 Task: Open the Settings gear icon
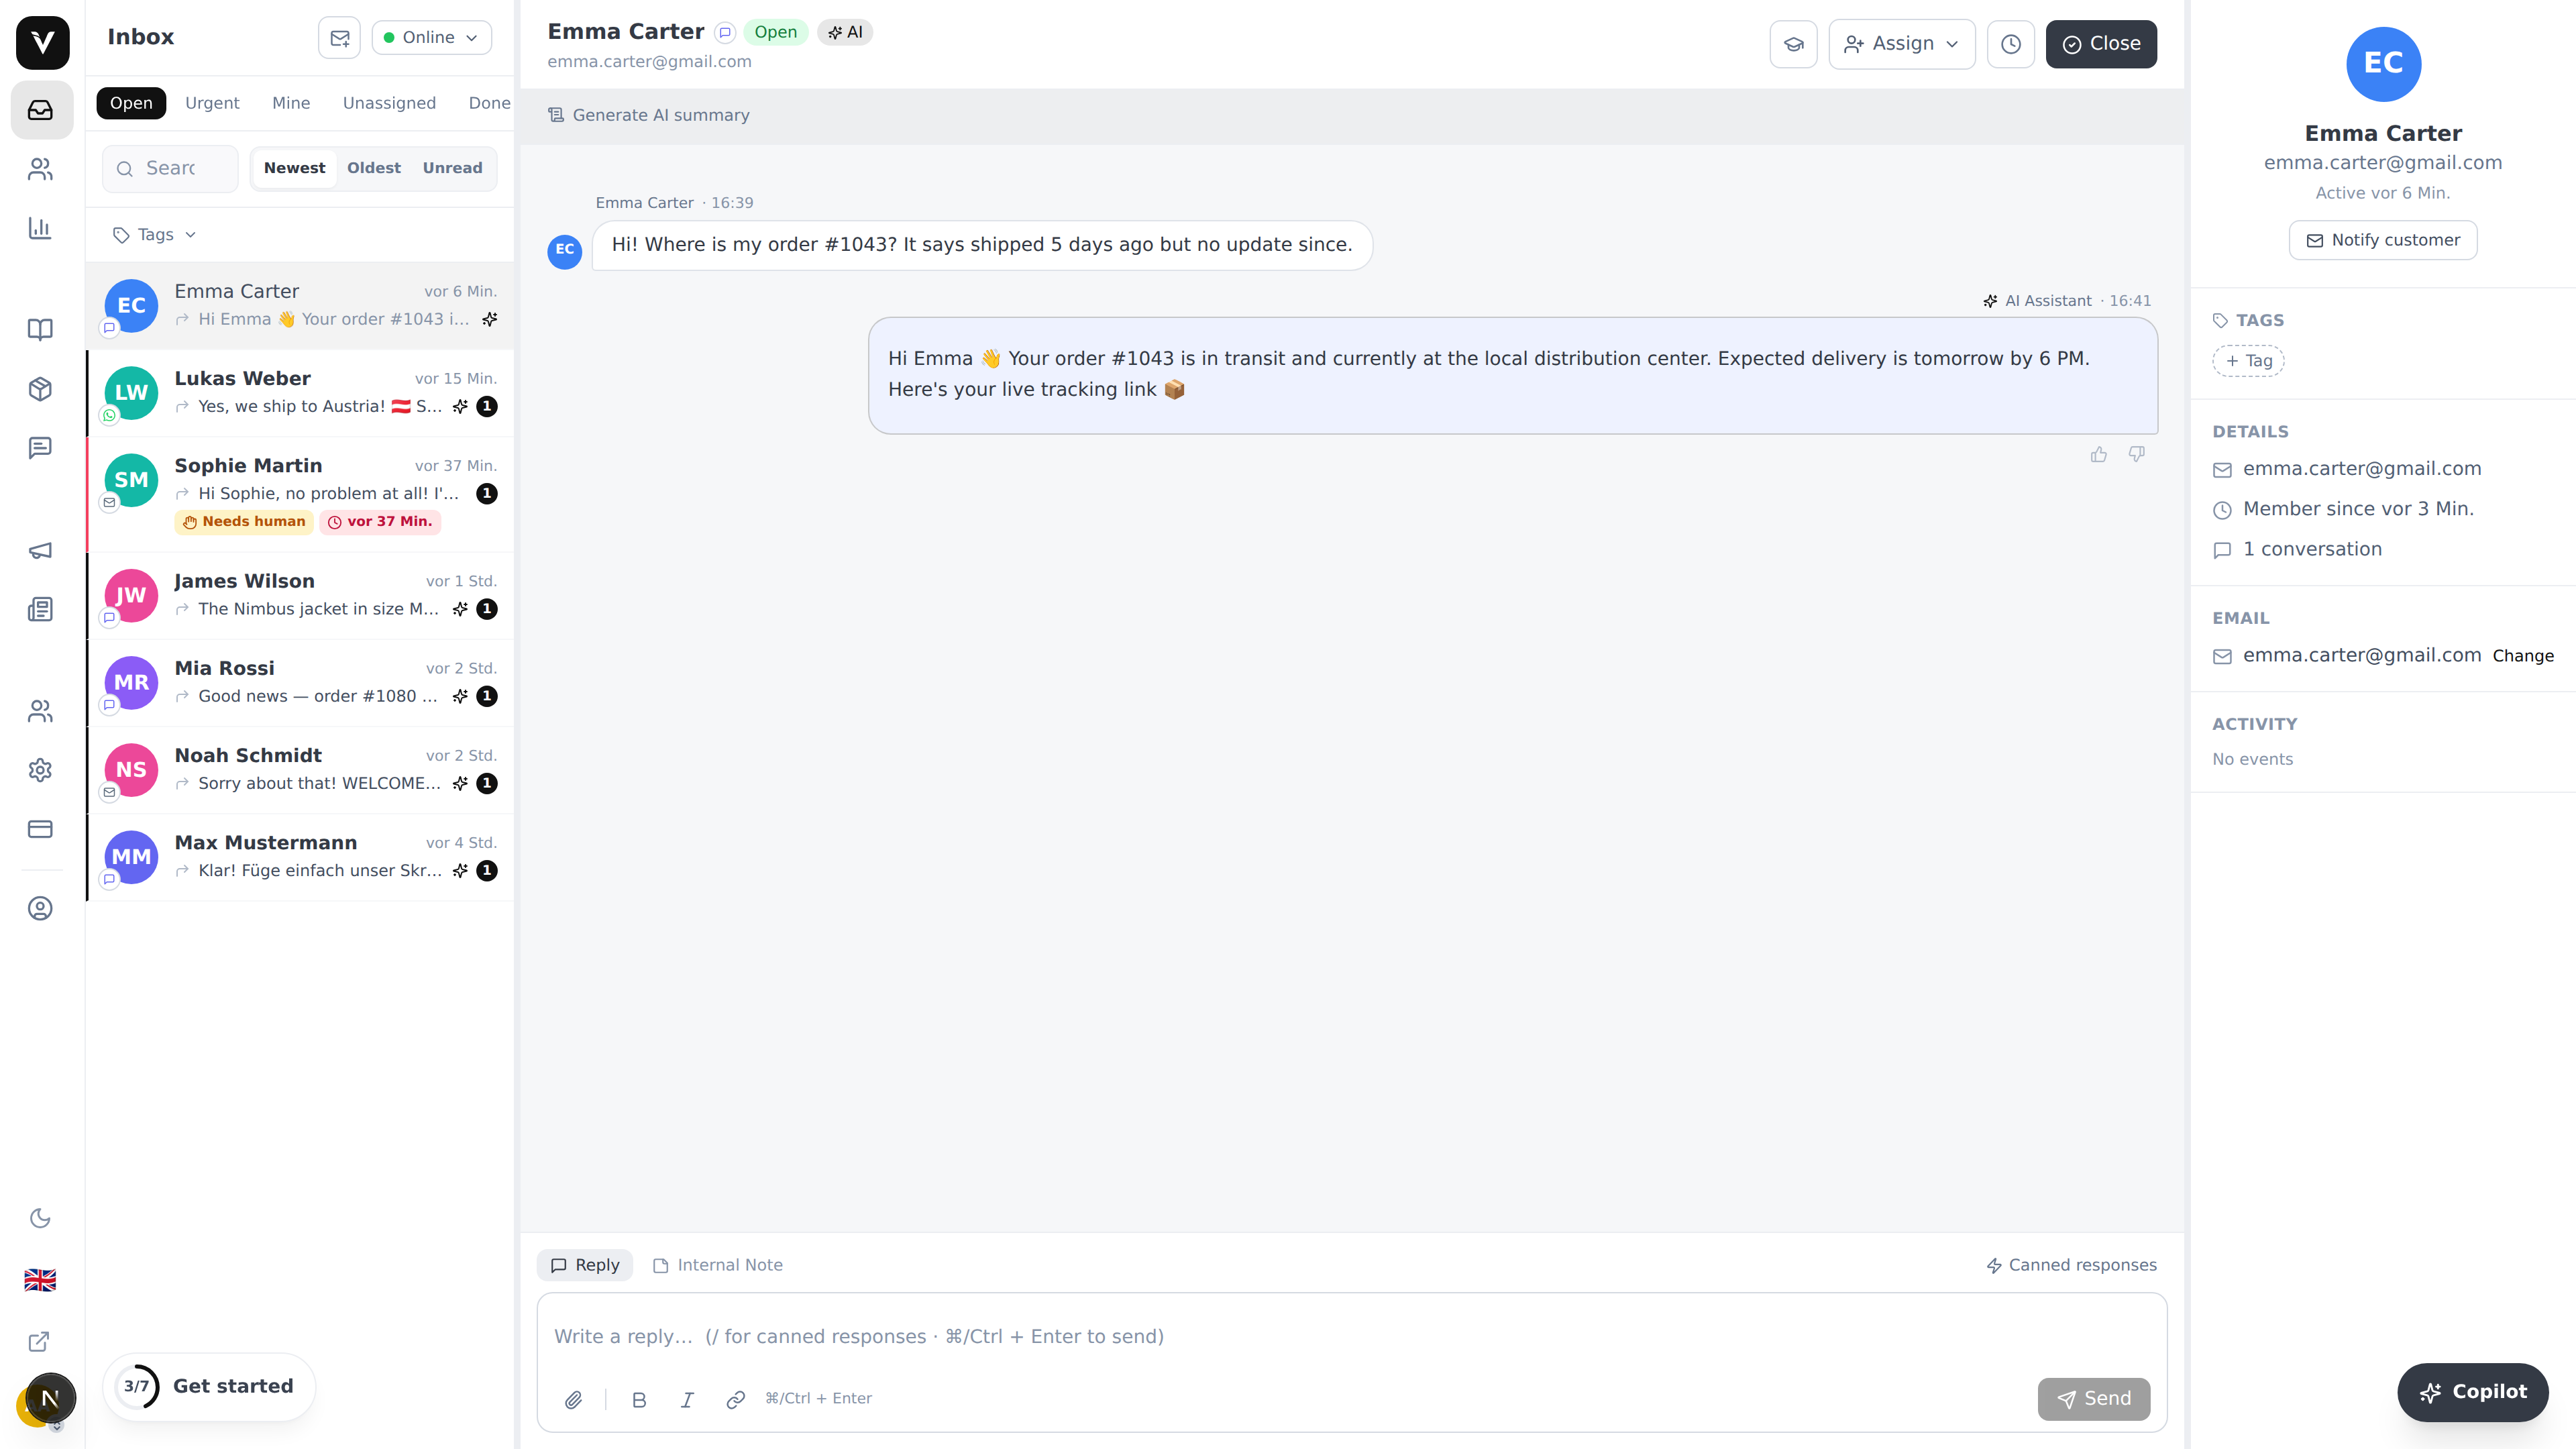pos(41,770)
